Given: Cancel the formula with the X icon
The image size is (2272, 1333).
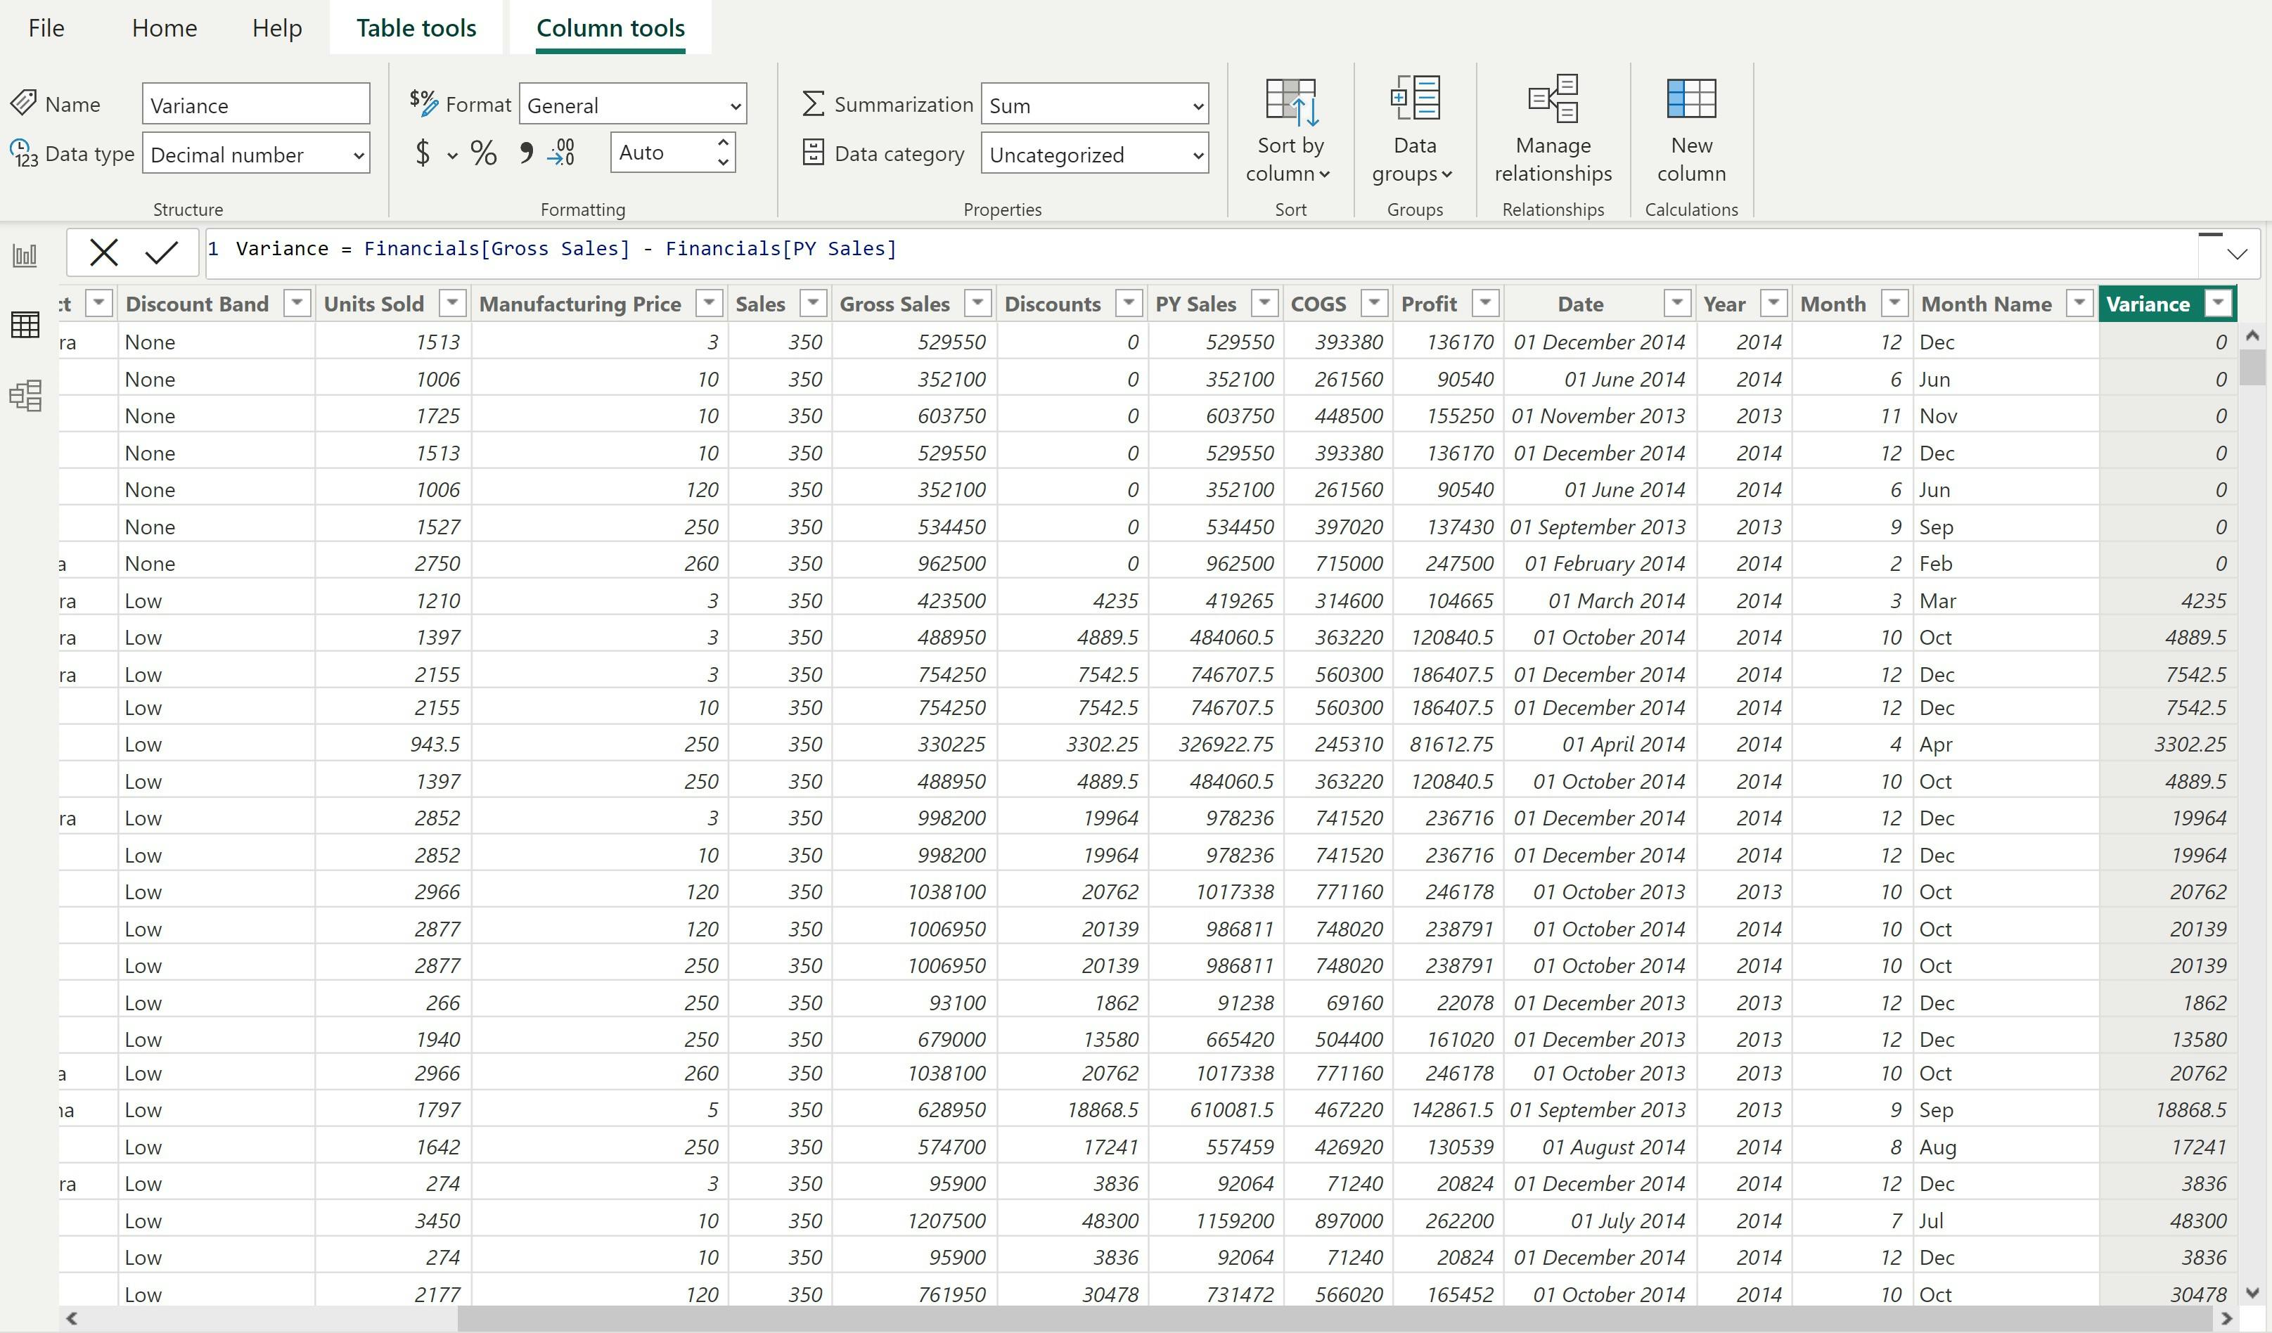Looking at the screenshot, I should (103, 252).
